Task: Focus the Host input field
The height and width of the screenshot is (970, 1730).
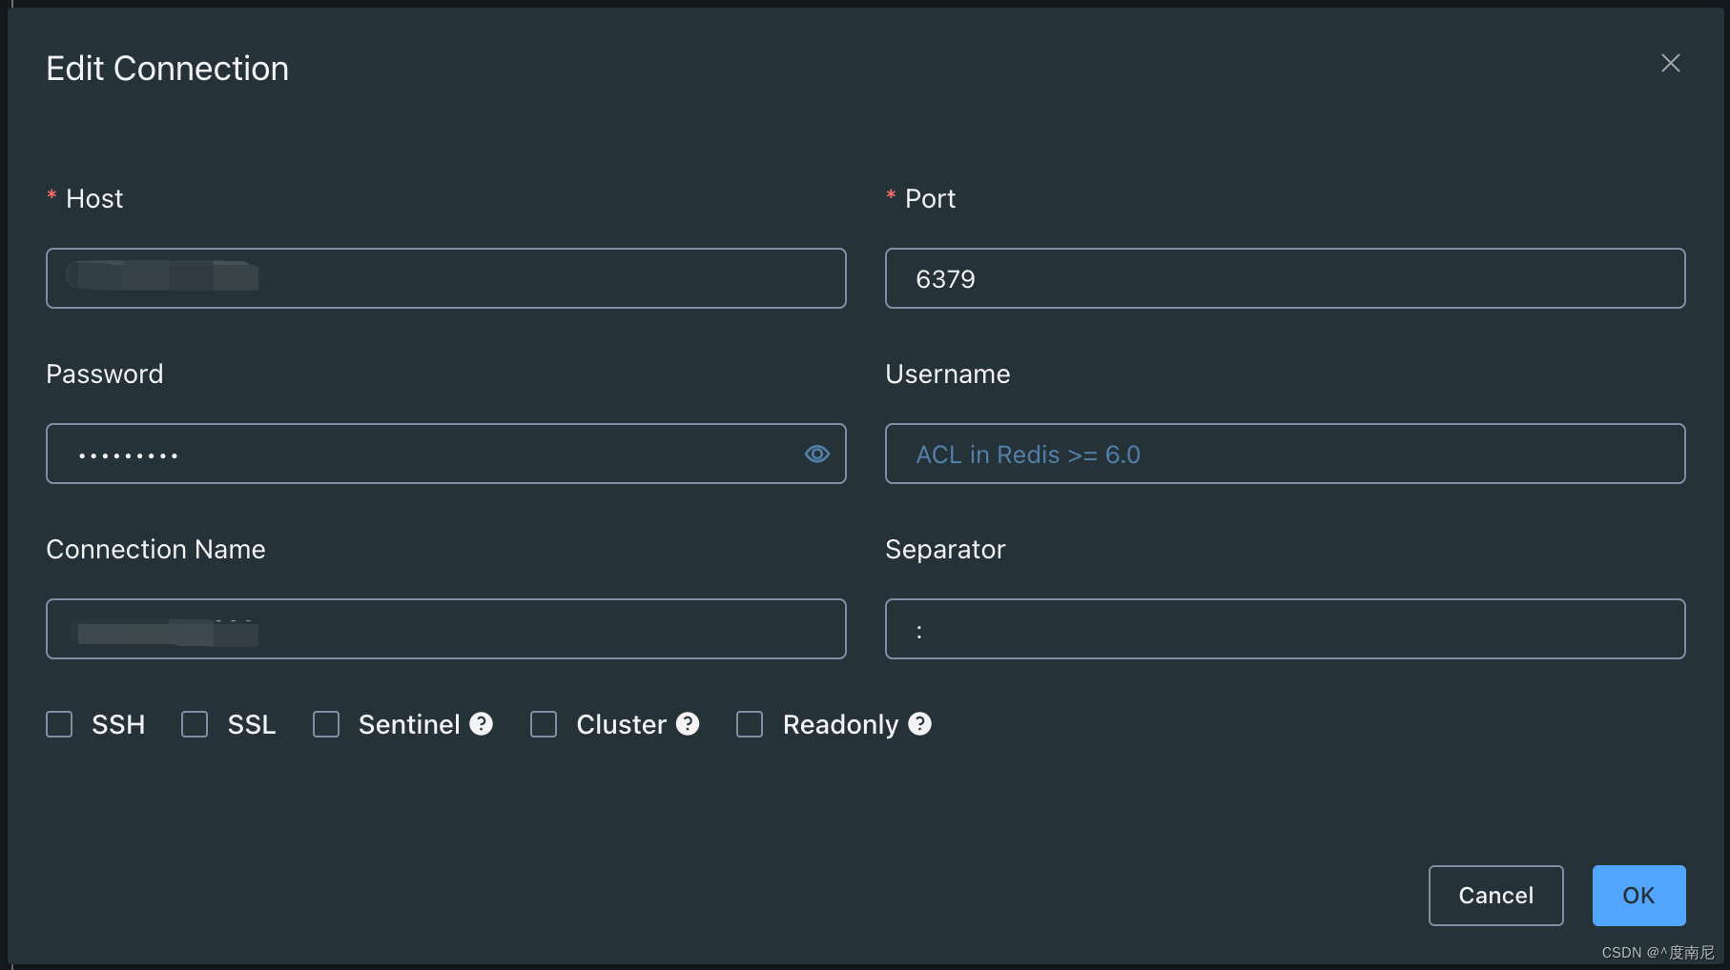Action: click(446, 278)
